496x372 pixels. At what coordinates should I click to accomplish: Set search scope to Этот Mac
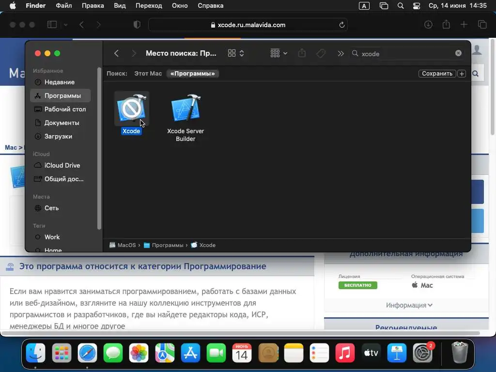[x=148, y=74]
